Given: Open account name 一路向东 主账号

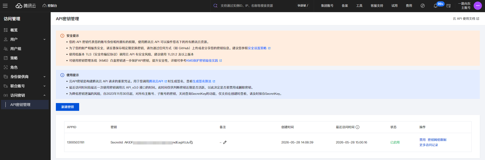Looking at the screenshot, I should tap(465, 6).
